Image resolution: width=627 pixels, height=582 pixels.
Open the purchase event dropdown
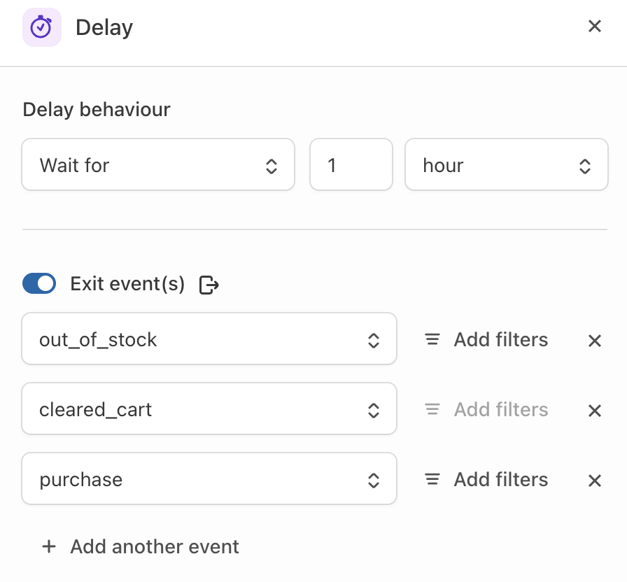[x=209, y=479]
